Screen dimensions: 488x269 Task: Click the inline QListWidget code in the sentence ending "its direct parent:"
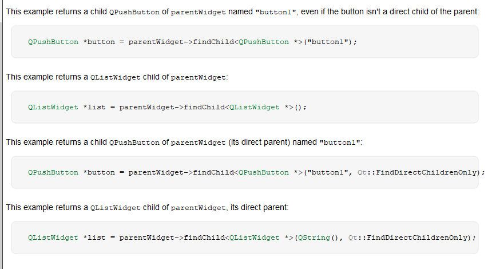coord(116,208)
